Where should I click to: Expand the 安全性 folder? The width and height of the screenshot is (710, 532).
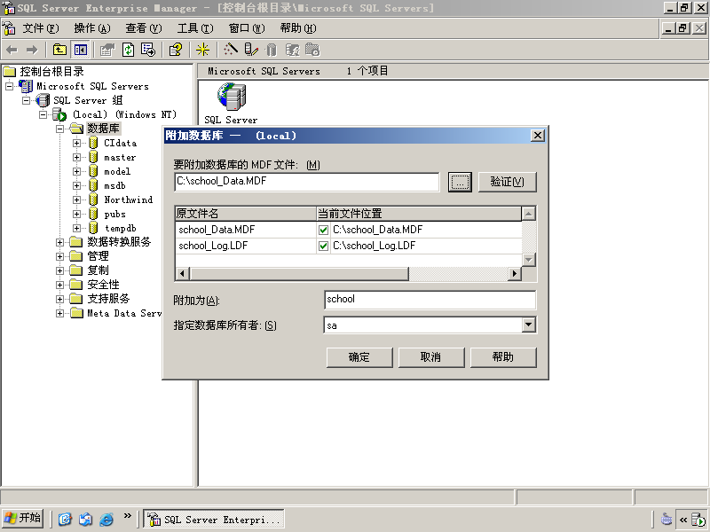pyautogui.click(x=59, y=285)
